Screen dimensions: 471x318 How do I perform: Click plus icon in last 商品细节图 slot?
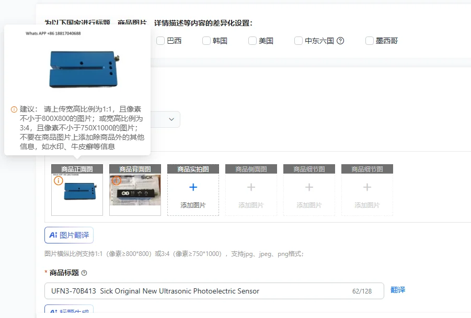point(367,187)
